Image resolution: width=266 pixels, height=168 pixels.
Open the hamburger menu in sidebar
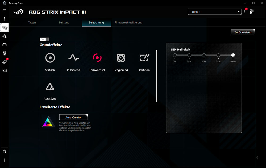[5, 10]
